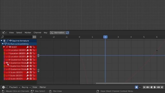Open auto keyframing options dropdown arrow

[x=140, y=87]
